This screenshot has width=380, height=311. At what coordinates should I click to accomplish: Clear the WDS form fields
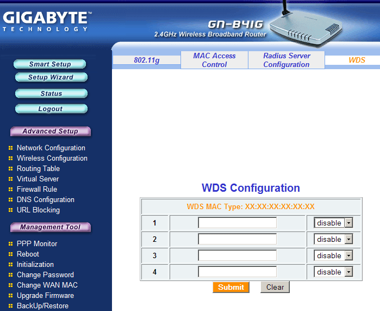pyautogui.click(x=275, y=287)
